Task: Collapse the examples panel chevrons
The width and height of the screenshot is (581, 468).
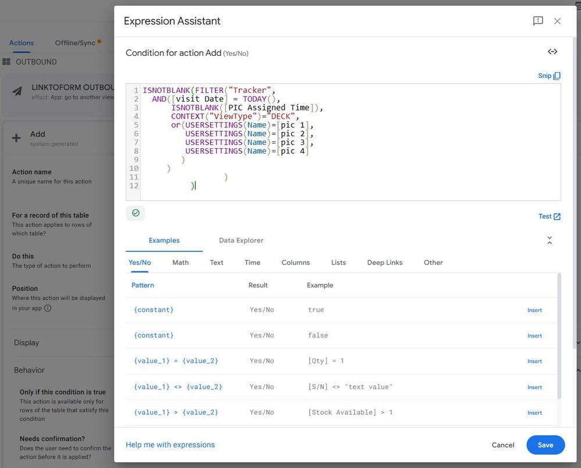Action: (550, 240)
